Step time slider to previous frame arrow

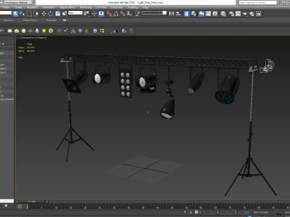point(17,201)
